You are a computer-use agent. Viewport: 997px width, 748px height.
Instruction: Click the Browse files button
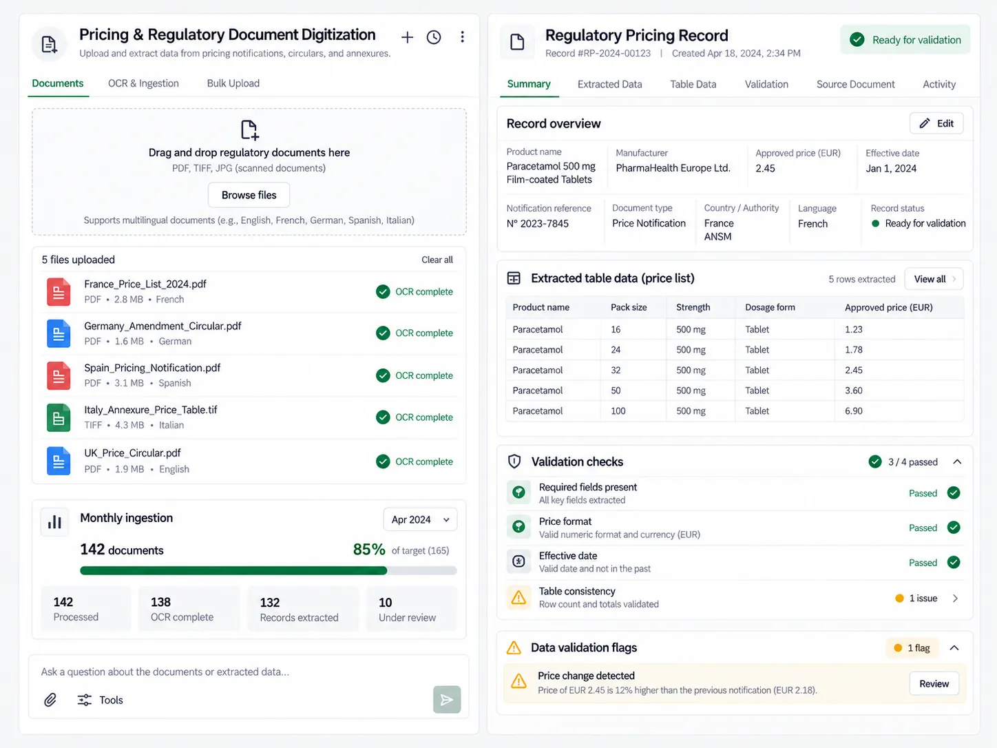(249, 195)
